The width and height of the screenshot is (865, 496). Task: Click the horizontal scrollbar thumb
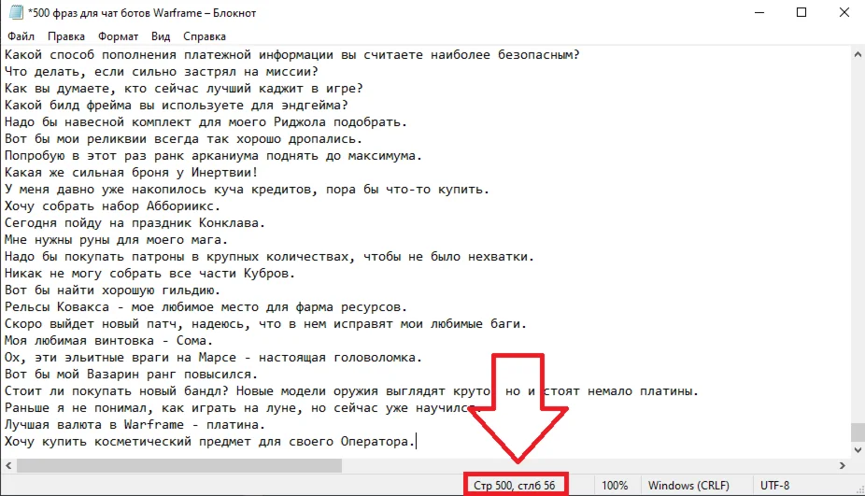tap(179, 466)
